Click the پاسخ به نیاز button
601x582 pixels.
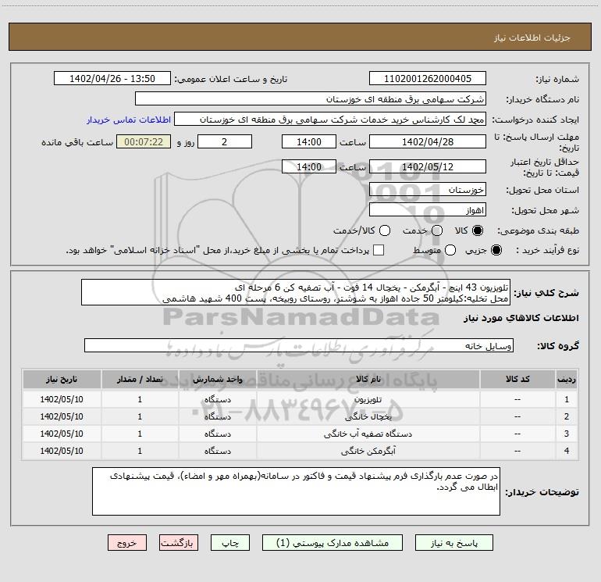(x=455, y=542)
